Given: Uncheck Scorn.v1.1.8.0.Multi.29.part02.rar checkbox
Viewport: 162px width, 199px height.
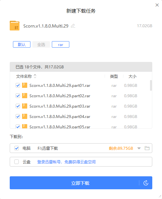Looking at the screenshot, I should click(18, 96).
